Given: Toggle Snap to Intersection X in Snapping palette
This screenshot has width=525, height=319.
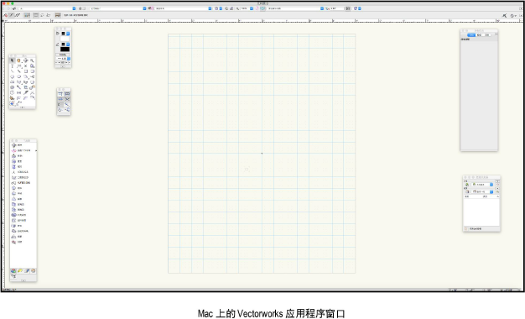Looking at the screenshot, I should (67, 99).
